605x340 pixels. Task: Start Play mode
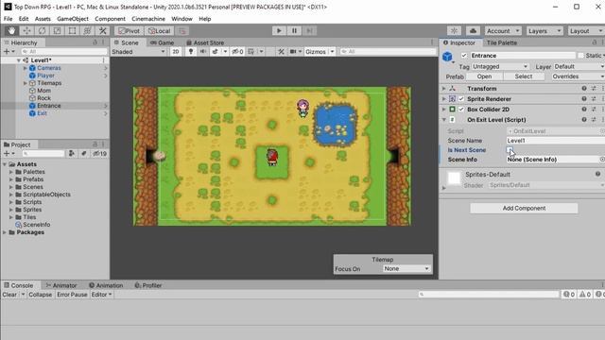click(279, 31)
